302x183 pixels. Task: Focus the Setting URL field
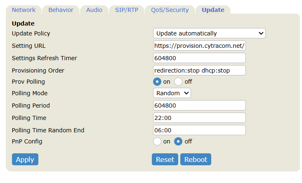click(x=199, y=45)
